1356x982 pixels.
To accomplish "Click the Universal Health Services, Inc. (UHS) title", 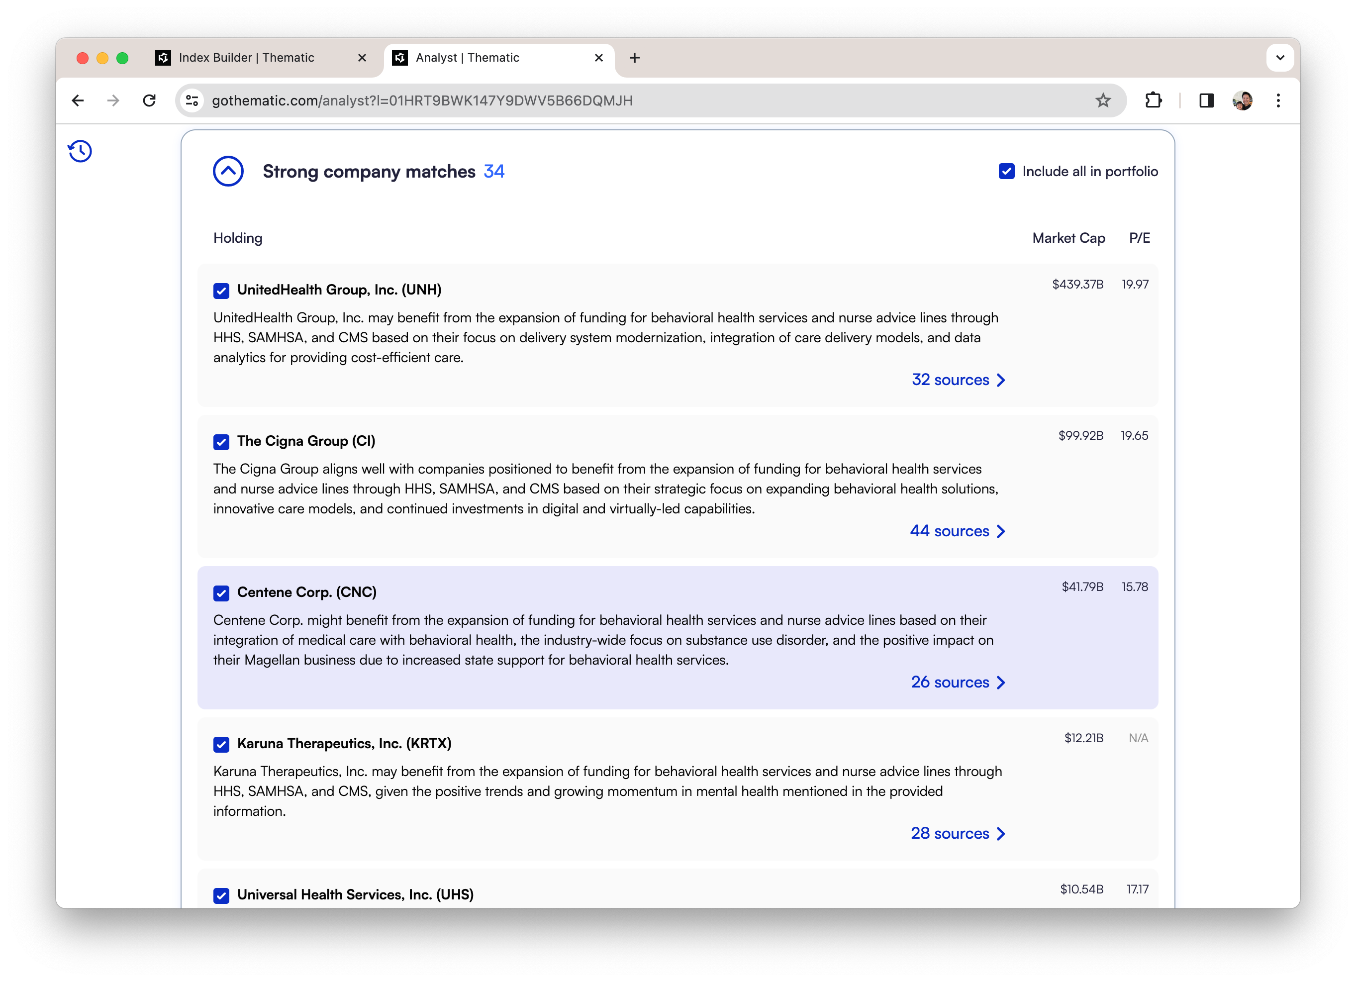I will (x=355, y=894).
